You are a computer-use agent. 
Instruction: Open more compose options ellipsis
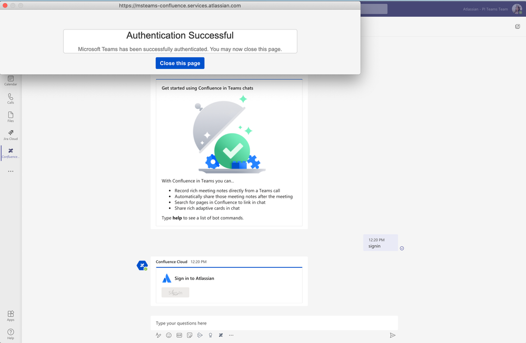(x=231, y=335)
